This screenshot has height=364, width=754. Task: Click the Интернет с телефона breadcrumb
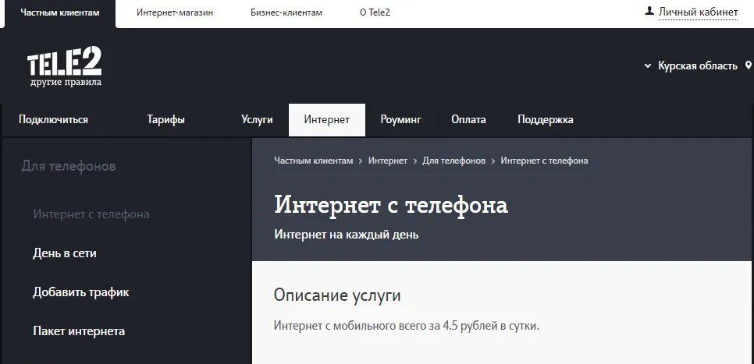544,161
